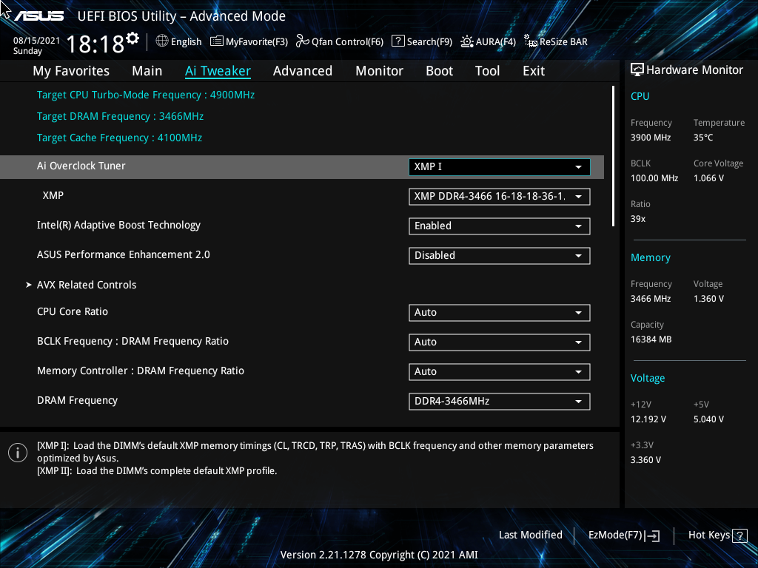Click Memory Capacity 16384 MB value
758x568 pixels.
click(x=651, y=339)
